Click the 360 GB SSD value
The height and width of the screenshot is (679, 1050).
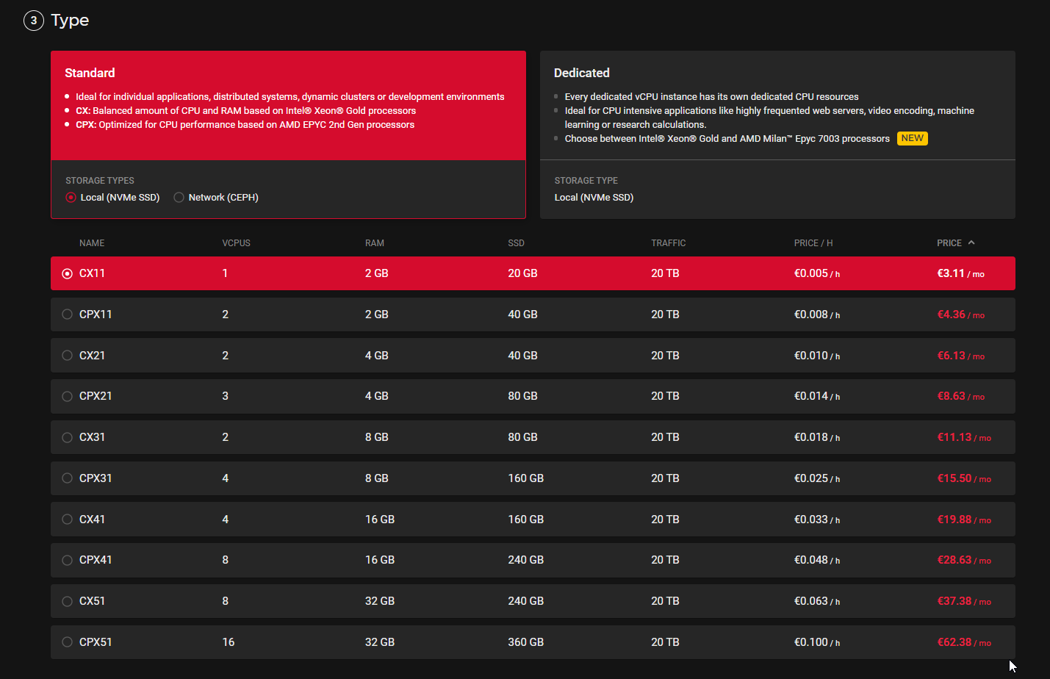526,642
